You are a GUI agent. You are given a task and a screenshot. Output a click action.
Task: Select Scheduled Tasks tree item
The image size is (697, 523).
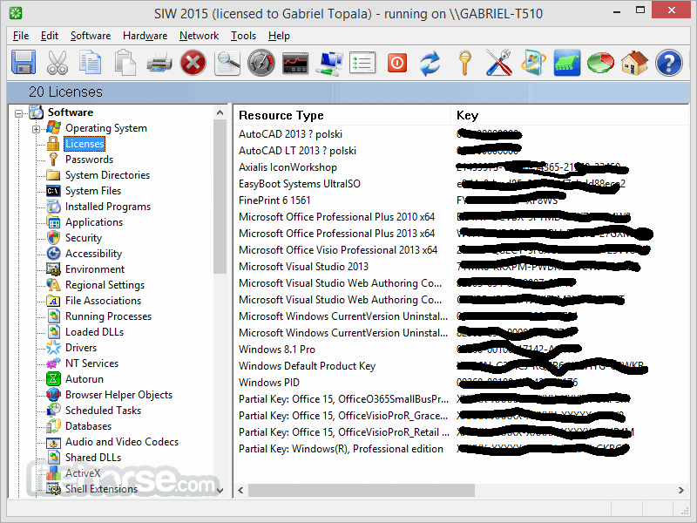point(103,410)
